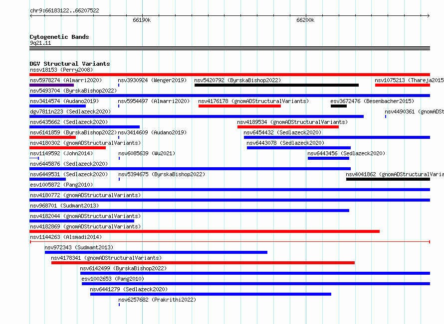
Task: Click the right arrow of the ruler
Action: tap(429, 16)
